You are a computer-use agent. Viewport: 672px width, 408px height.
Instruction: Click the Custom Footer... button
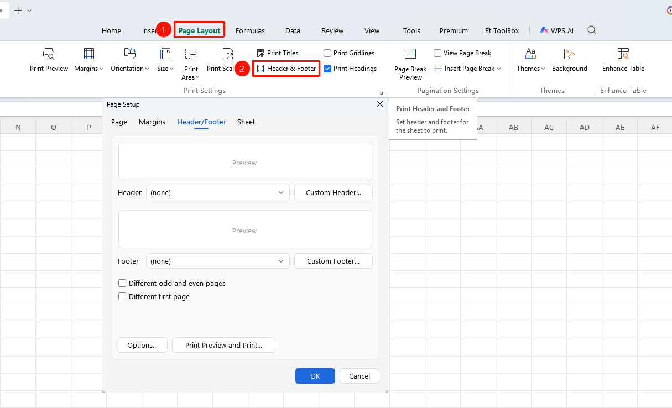[334, 261]
